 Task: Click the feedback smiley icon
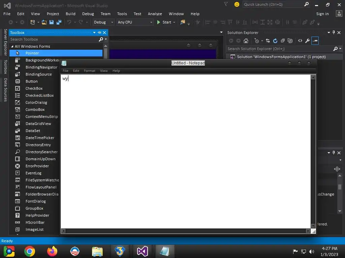[237, 4]
